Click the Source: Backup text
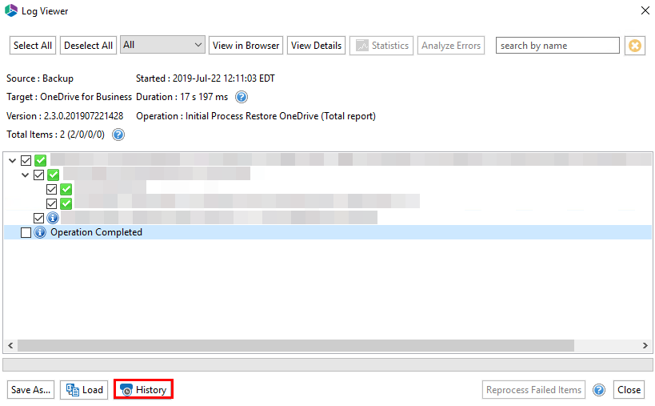Image resolution: width=655 pixels, height=406 pixels. point(40,78)
